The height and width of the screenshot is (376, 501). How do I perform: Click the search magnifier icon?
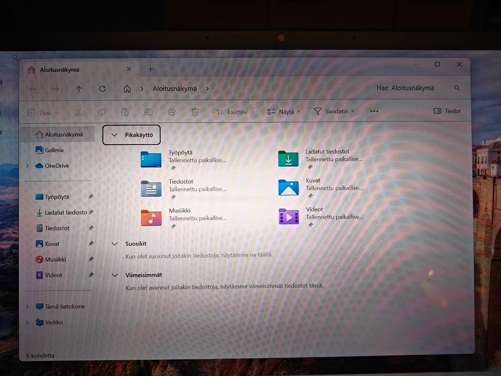[457, 88]
